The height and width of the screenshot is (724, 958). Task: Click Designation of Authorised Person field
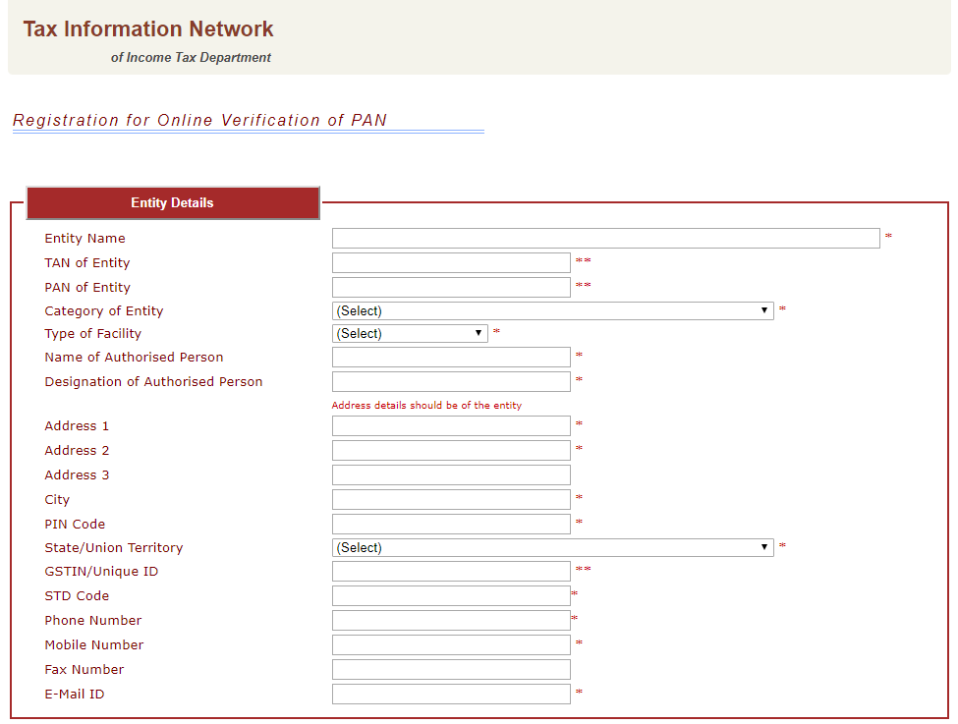451,381
